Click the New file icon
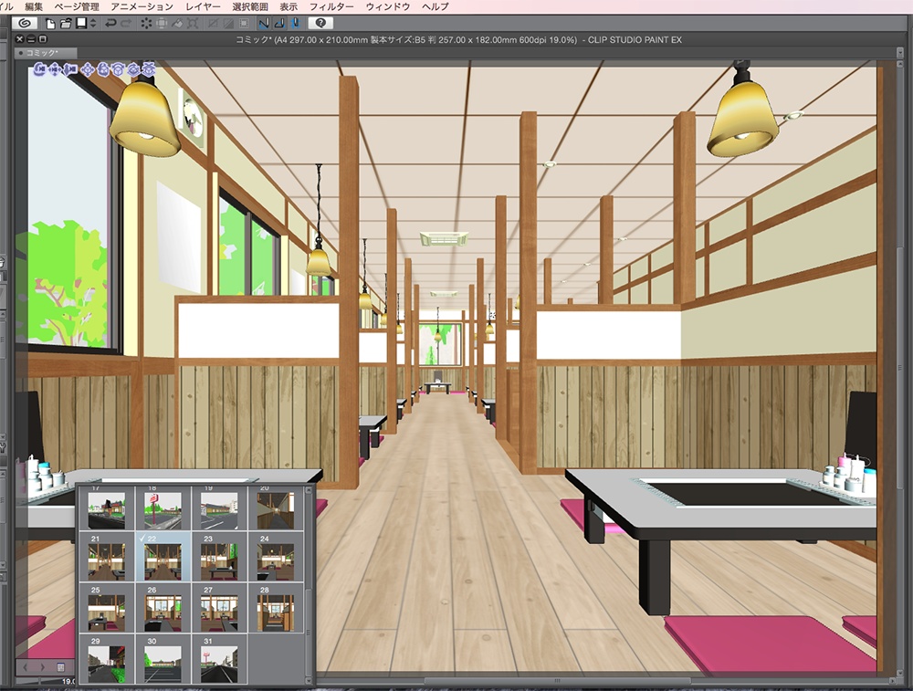The image size is (913, 691). click(50, 26)
